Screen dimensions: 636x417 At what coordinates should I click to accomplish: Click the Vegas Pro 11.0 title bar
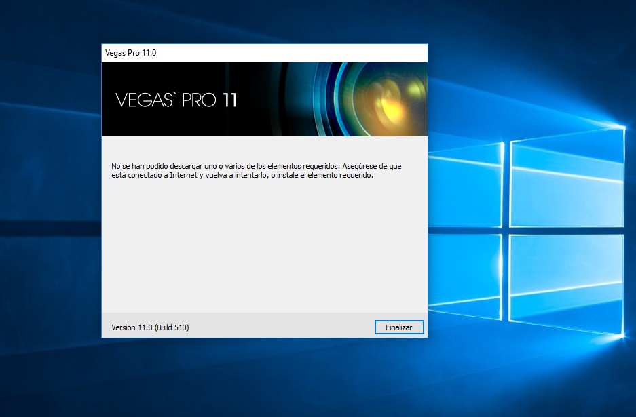tap(265, 53)
